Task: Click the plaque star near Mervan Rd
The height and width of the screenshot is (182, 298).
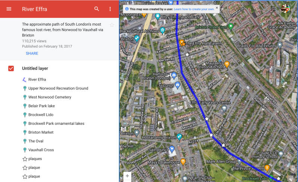Action: point(187,55)
